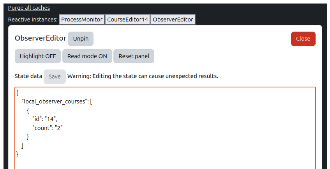Toggle the Read mode ON button

(87, 56)
